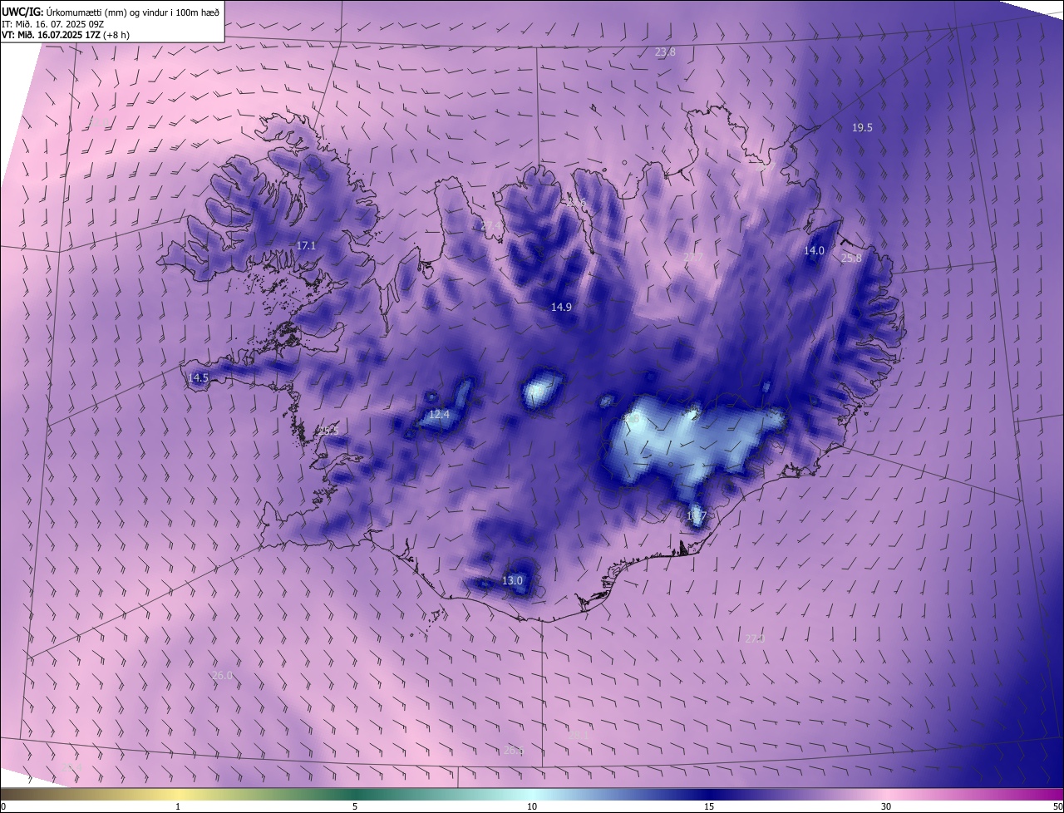1064x813 pixels.
Task: Click the 28.1 value on the map
Action: 579,735
